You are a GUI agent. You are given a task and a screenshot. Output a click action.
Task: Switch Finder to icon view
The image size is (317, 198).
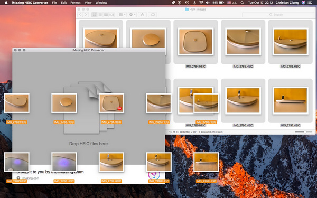pyautogui.click(x=94, y=15)
